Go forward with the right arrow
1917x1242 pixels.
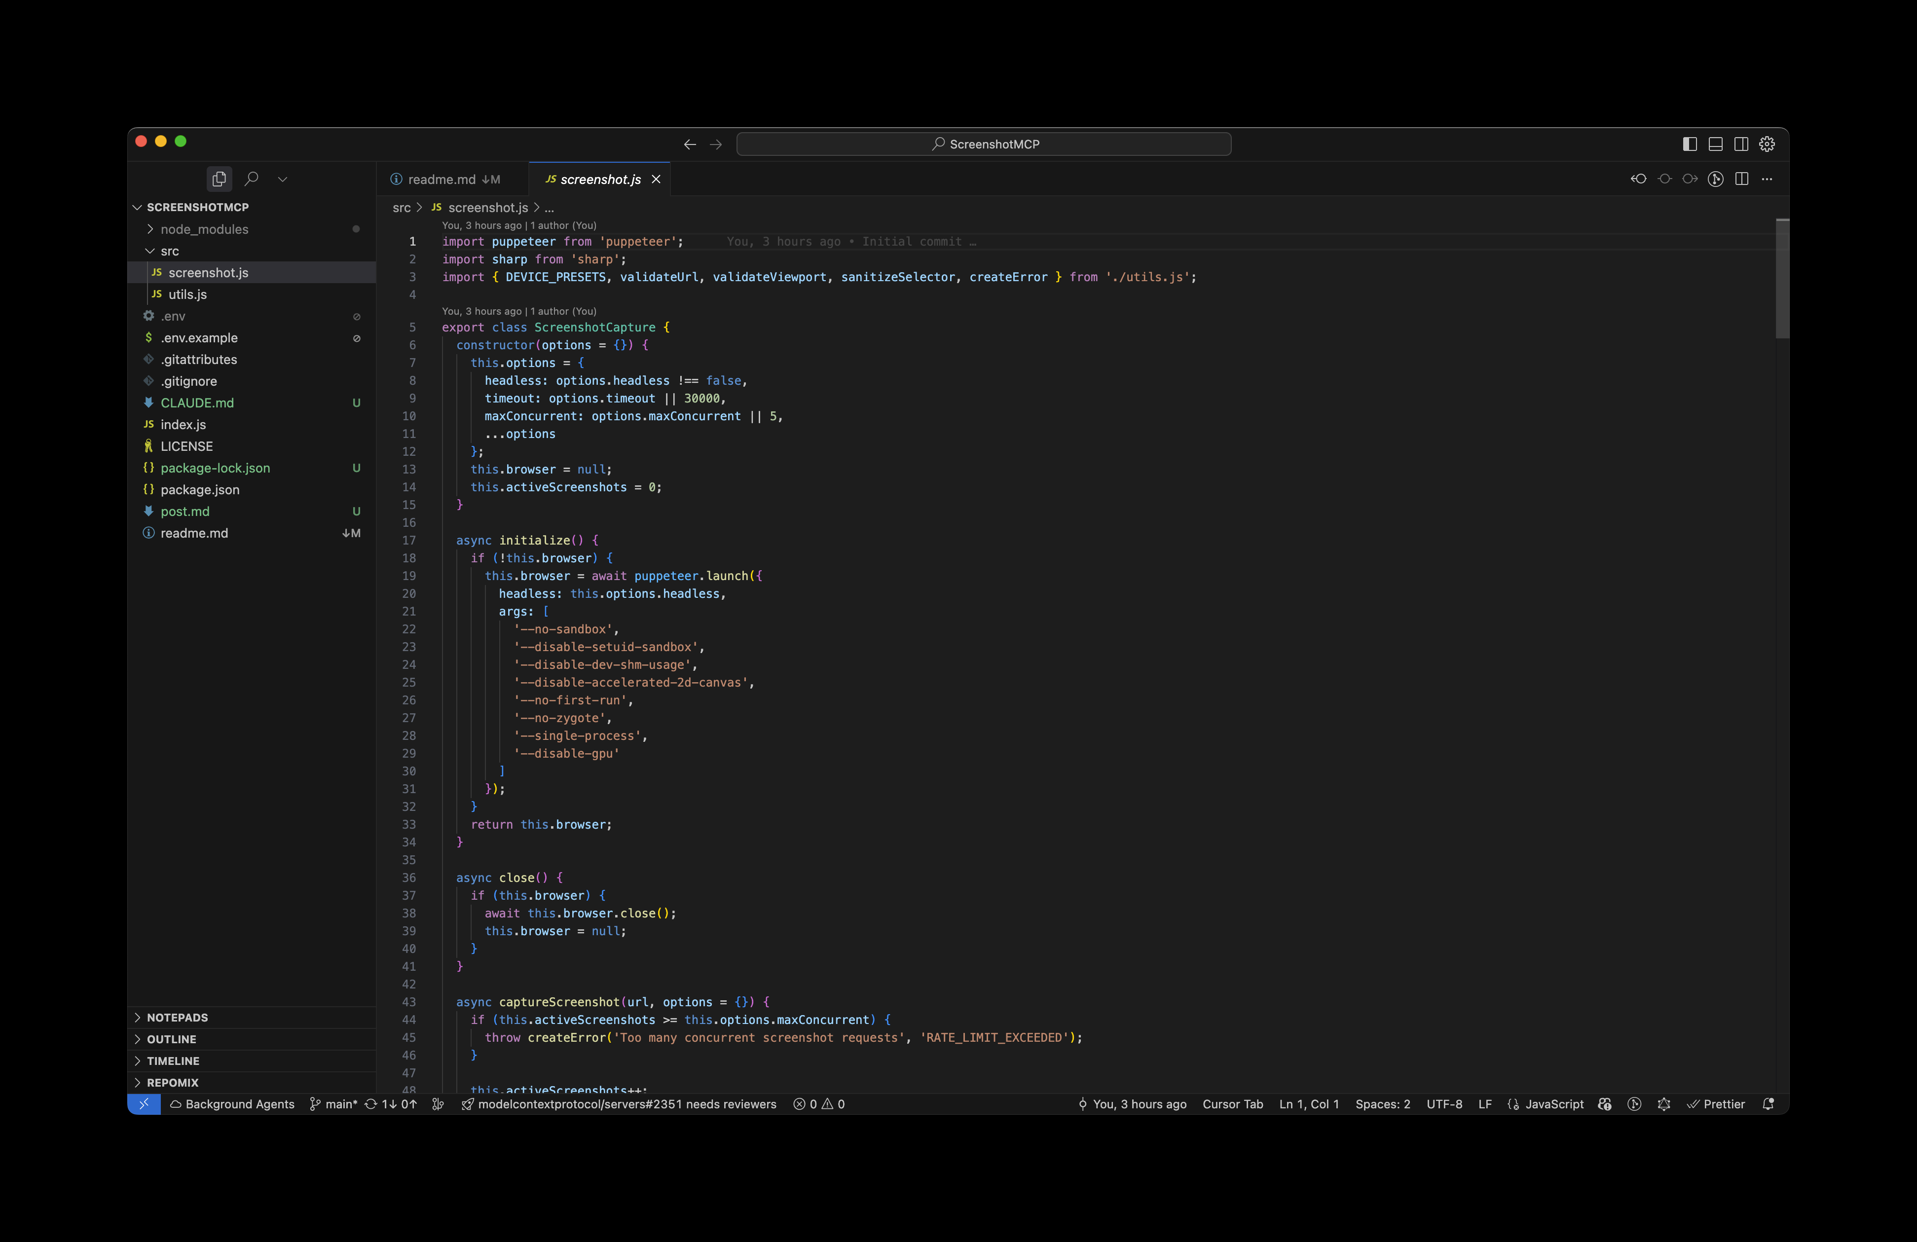pos(716,144)
